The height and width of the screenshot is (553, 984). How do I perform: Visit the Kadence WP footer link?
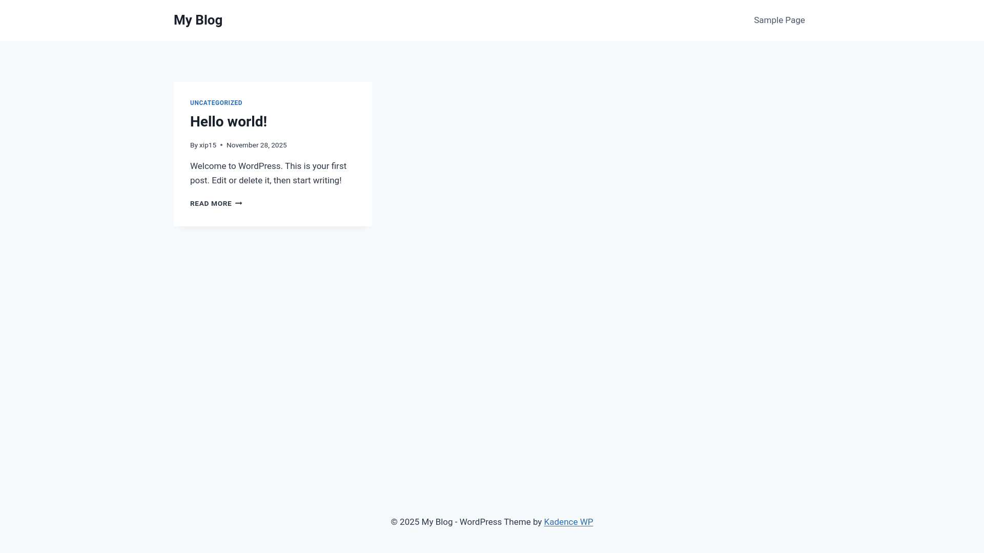coord(568,522)
